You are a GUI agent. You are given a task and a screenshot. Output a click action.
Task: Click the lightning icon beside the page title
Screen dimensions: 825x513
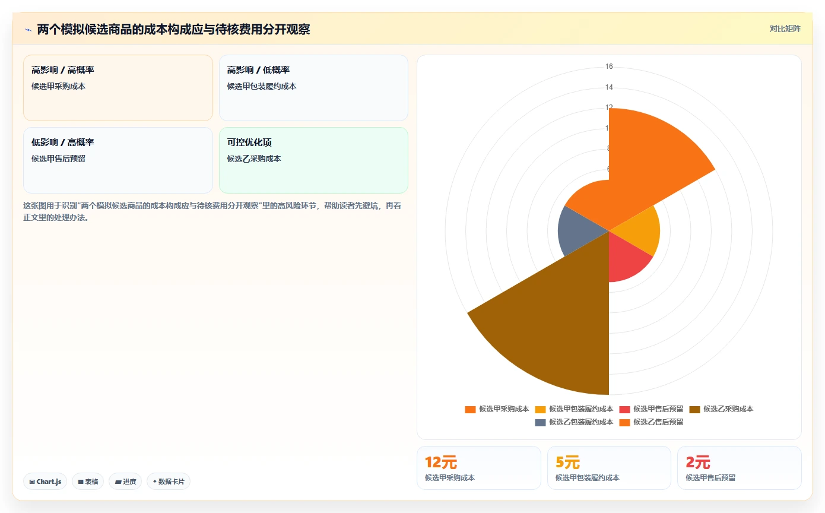click(x=28, y=30)
